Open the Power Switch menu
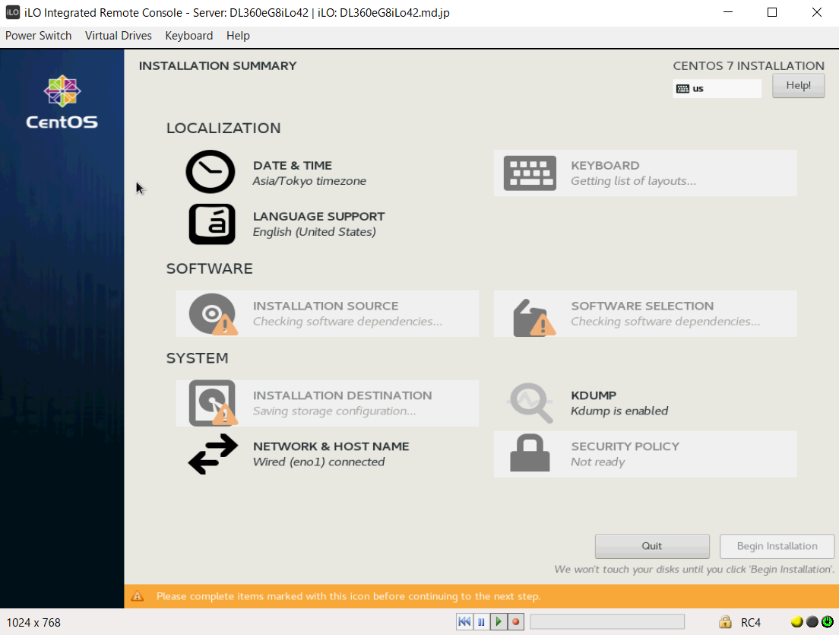Screen dimensions: 839x635 coord(39,36)
